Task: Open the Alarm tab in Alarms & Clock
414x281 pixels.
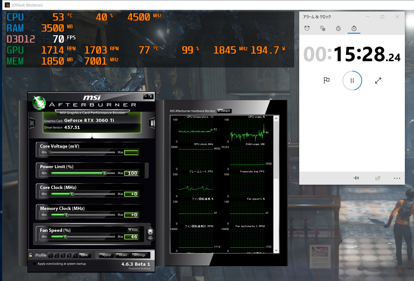Action: [307, 28]
